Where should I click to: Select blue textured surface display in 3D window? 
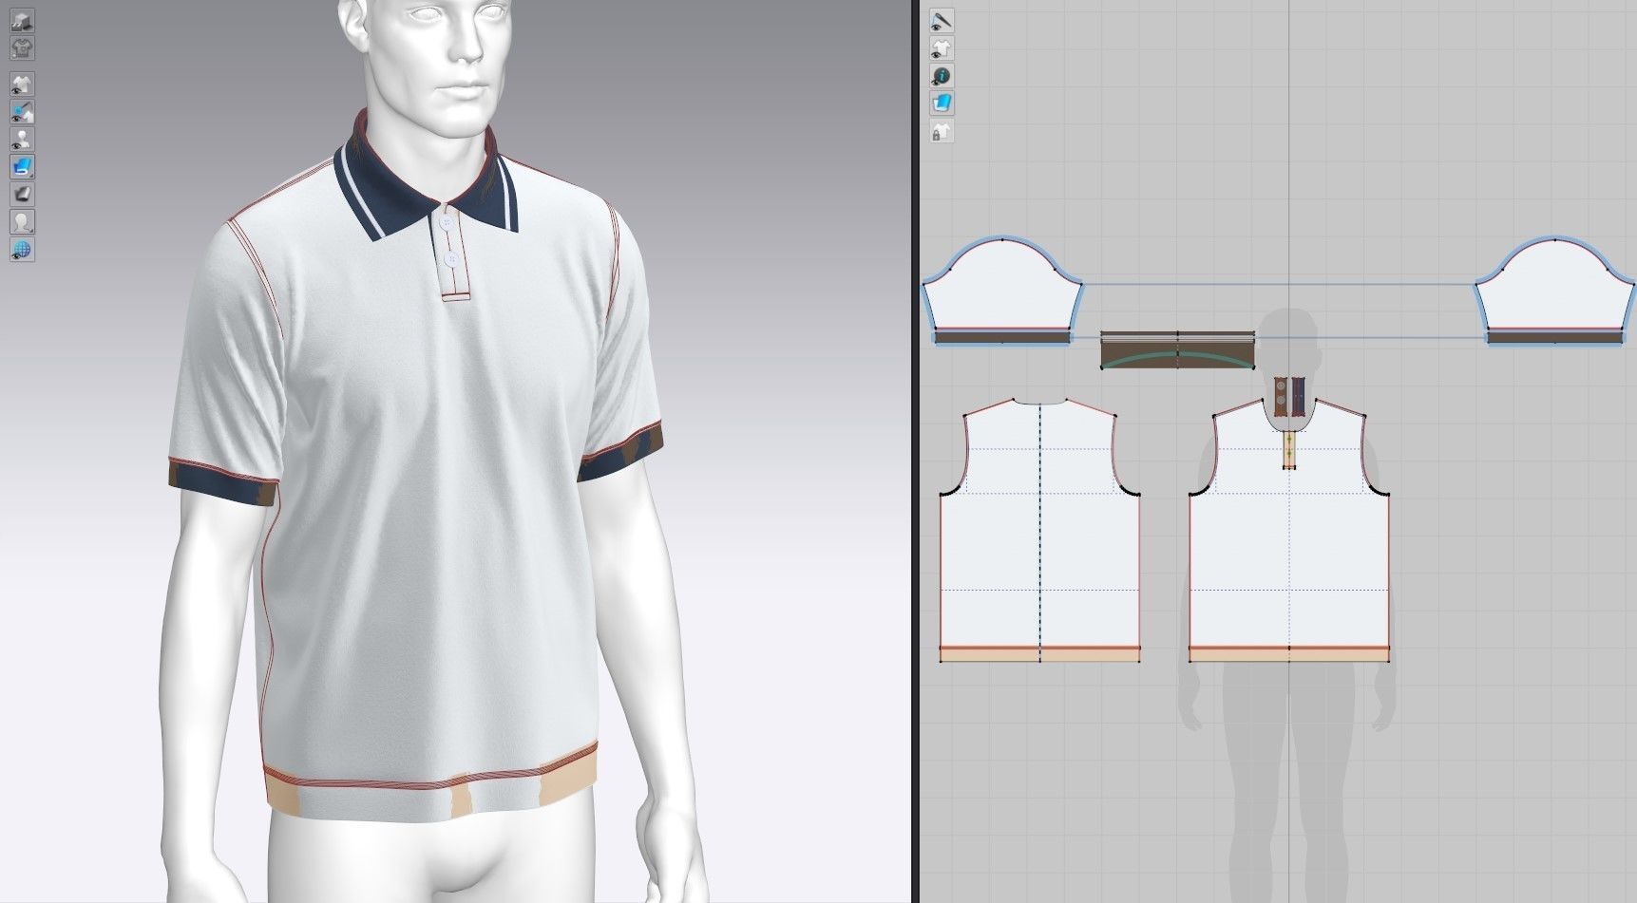[22, 167]
